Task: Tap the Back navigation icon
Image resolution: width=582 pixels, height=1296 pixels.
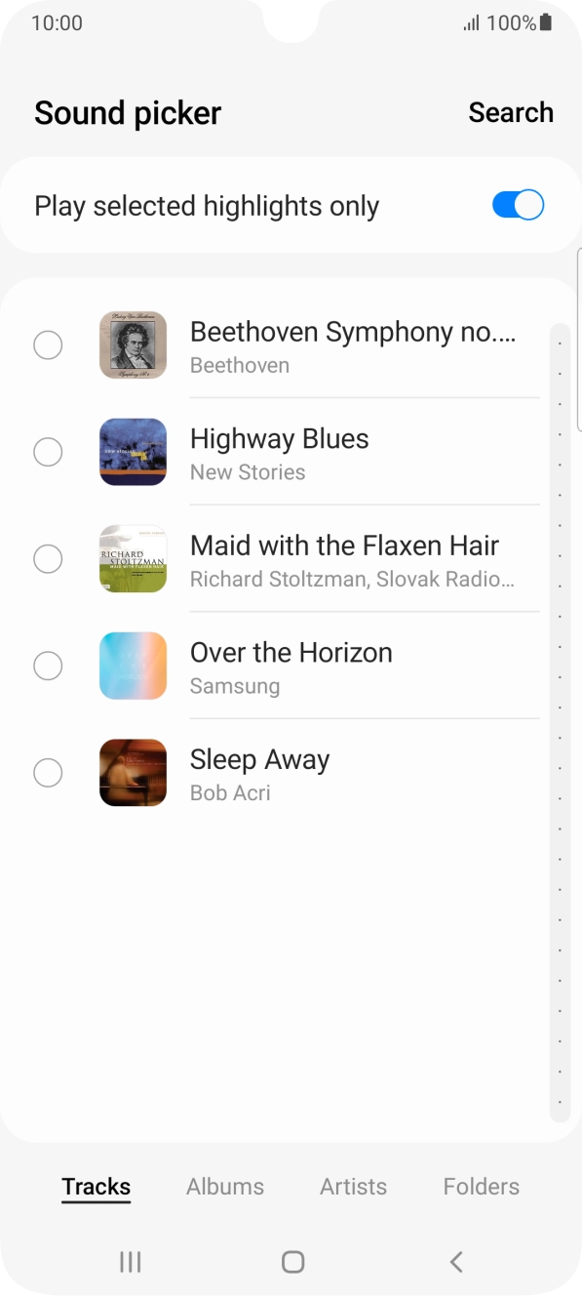Action: coord(455,1261)
